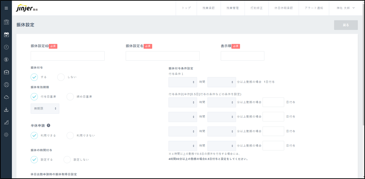Open the settings gear in sidebar
Screen dimensions: 365x179
[x=6, y=135]
